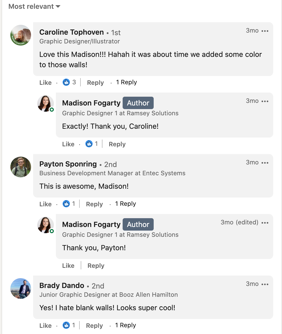This screenshot has height=334, width=282.
Task: Click like reaction icon on Caroline's comment
Action: tap(66, 82)
